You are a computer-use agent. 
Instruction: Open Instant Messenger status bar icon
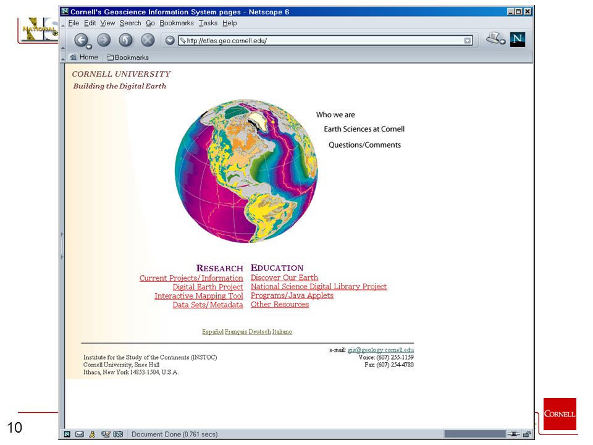(x=92, y=434)
